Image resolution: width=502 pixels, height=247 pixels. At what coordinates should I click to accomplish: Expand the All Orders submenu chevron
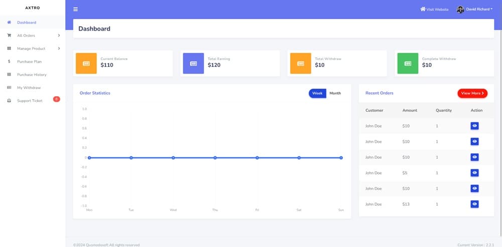pos(59,36)
